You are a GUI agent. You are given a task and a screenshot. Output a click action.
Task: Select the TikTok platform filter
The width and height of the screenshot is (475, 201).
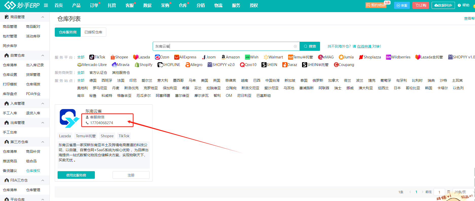click(x=97, y=57)
